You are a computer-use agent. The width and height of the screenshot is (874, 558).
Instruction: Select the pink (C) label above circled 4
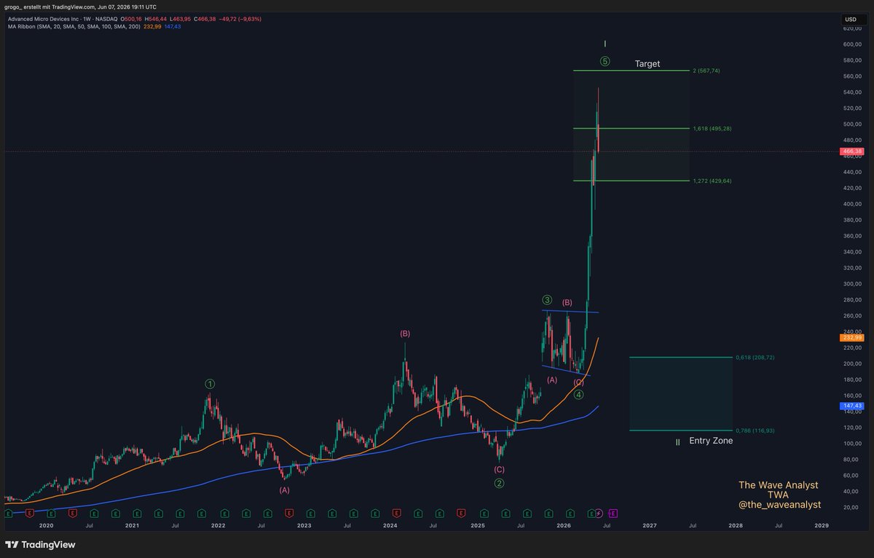click(579, 382)
